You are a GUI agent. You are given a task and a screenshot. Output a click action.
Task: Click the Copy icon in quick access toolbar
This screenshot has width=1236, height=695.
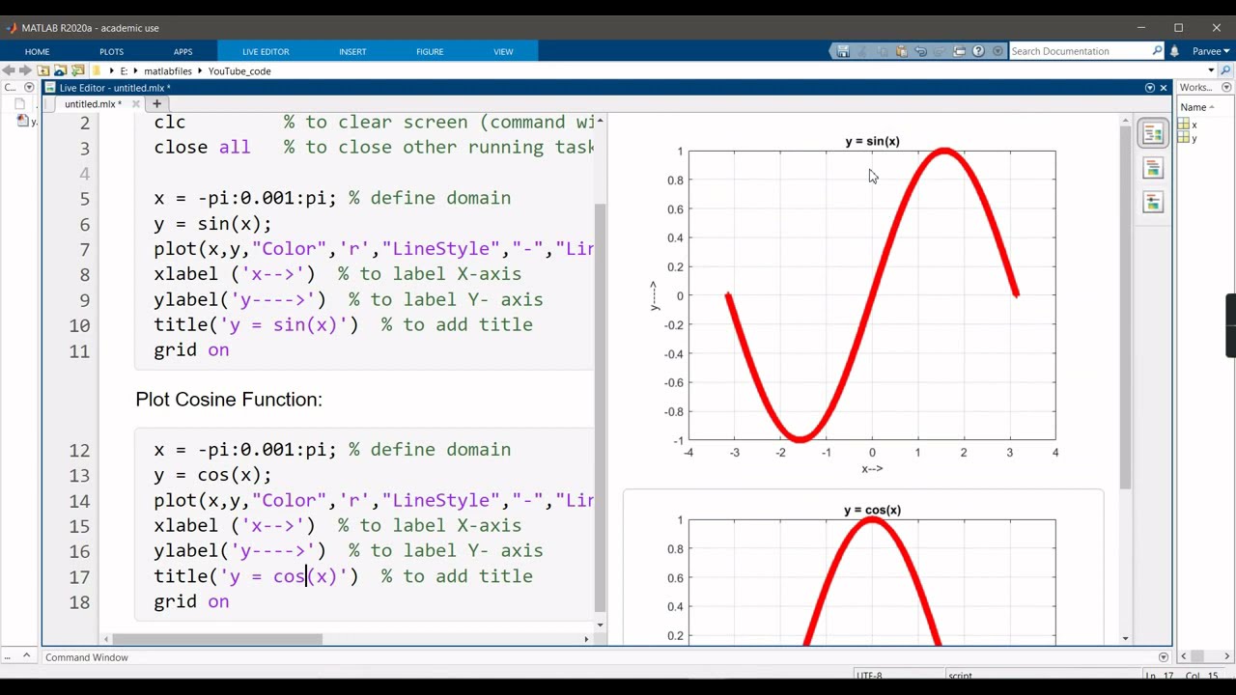pyautogui.click(x=882, y=51)
